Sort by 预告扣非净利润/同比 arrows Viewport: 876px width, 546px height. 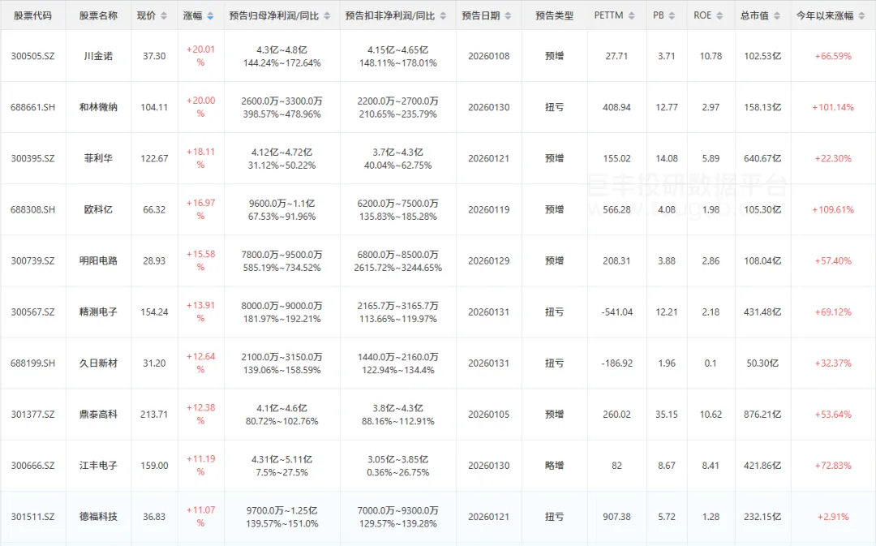[443, 16]
